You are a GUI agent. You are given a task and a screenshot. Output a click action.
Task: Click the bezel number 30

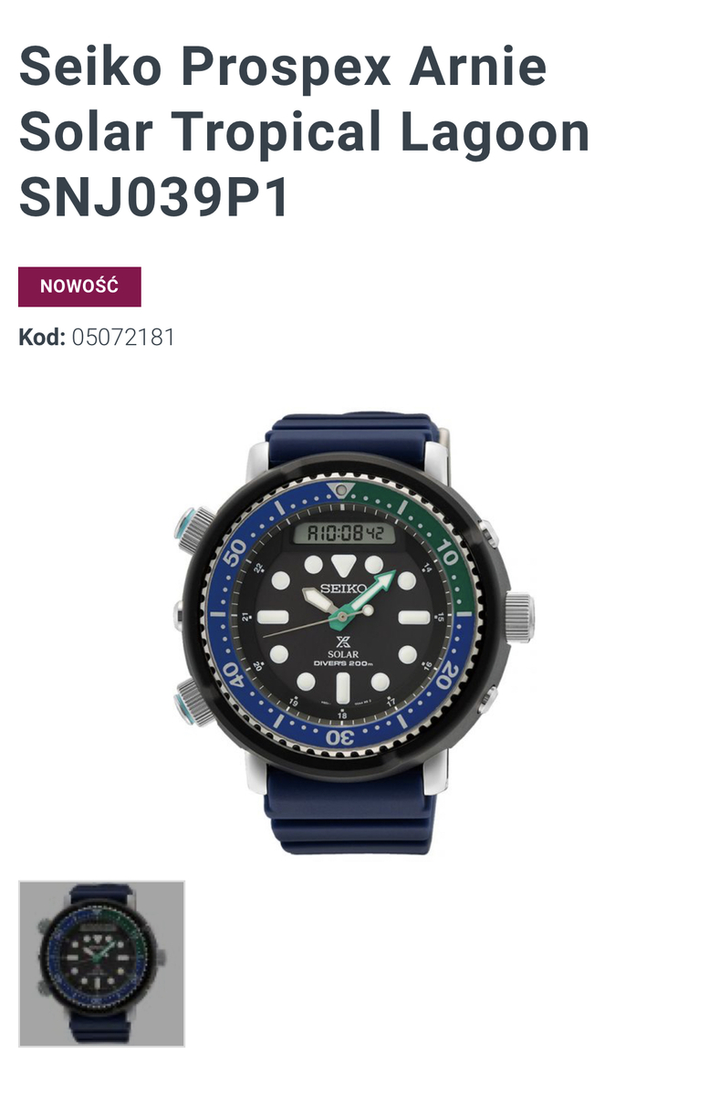click(341, 737)
